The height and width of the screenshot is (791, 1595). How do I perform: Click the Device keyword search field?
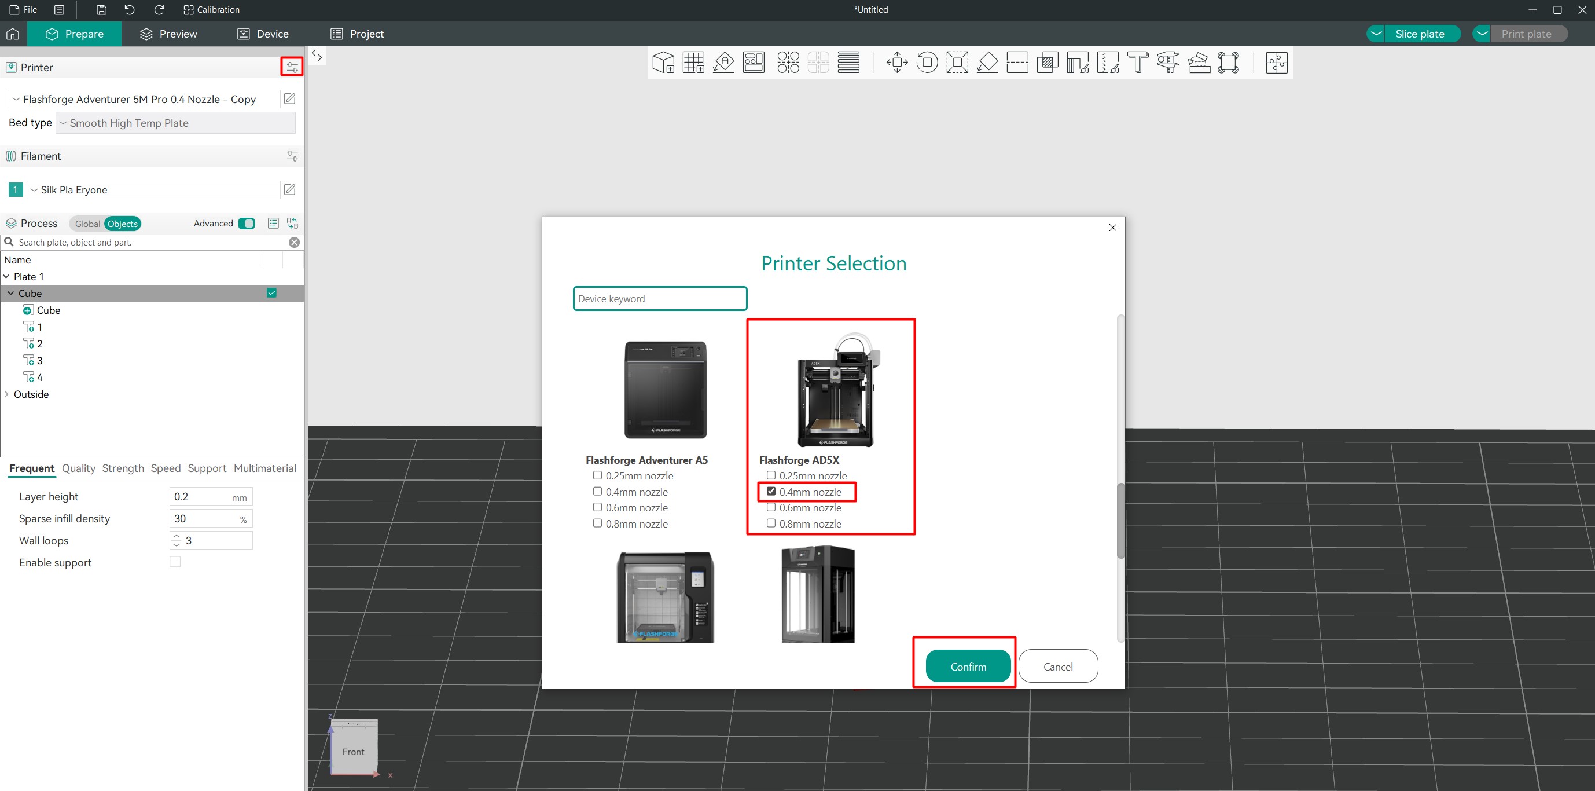click(x=659, y=299)
